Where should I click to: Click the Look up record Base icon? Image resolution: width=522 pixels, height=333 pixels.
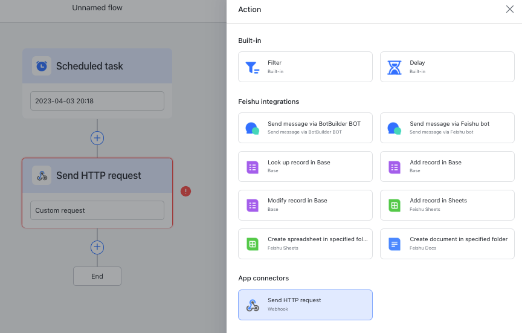(253, 167)
